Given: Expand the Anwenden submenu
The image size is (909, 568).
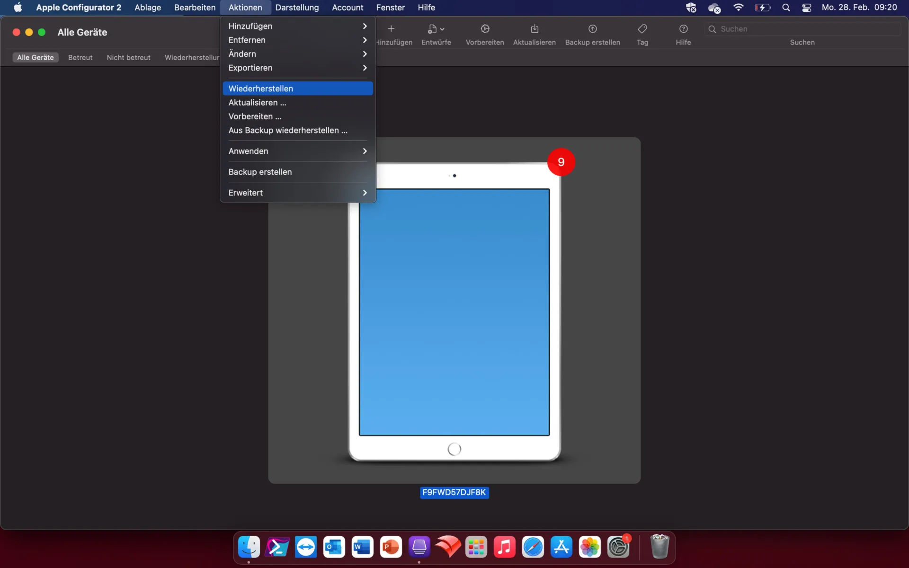Looking at the screenshot, I should tap(298, 151).
